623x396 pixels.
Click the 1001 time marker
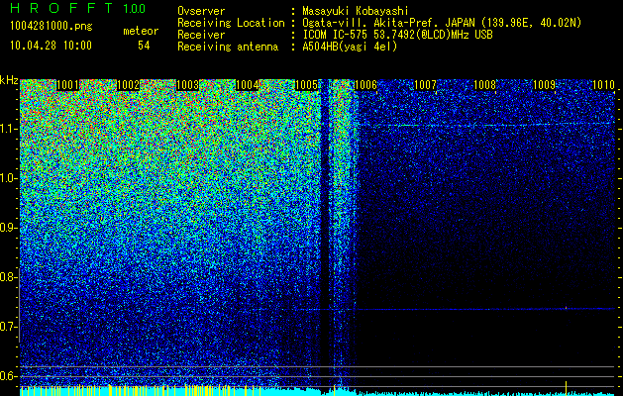click(67, 85)
